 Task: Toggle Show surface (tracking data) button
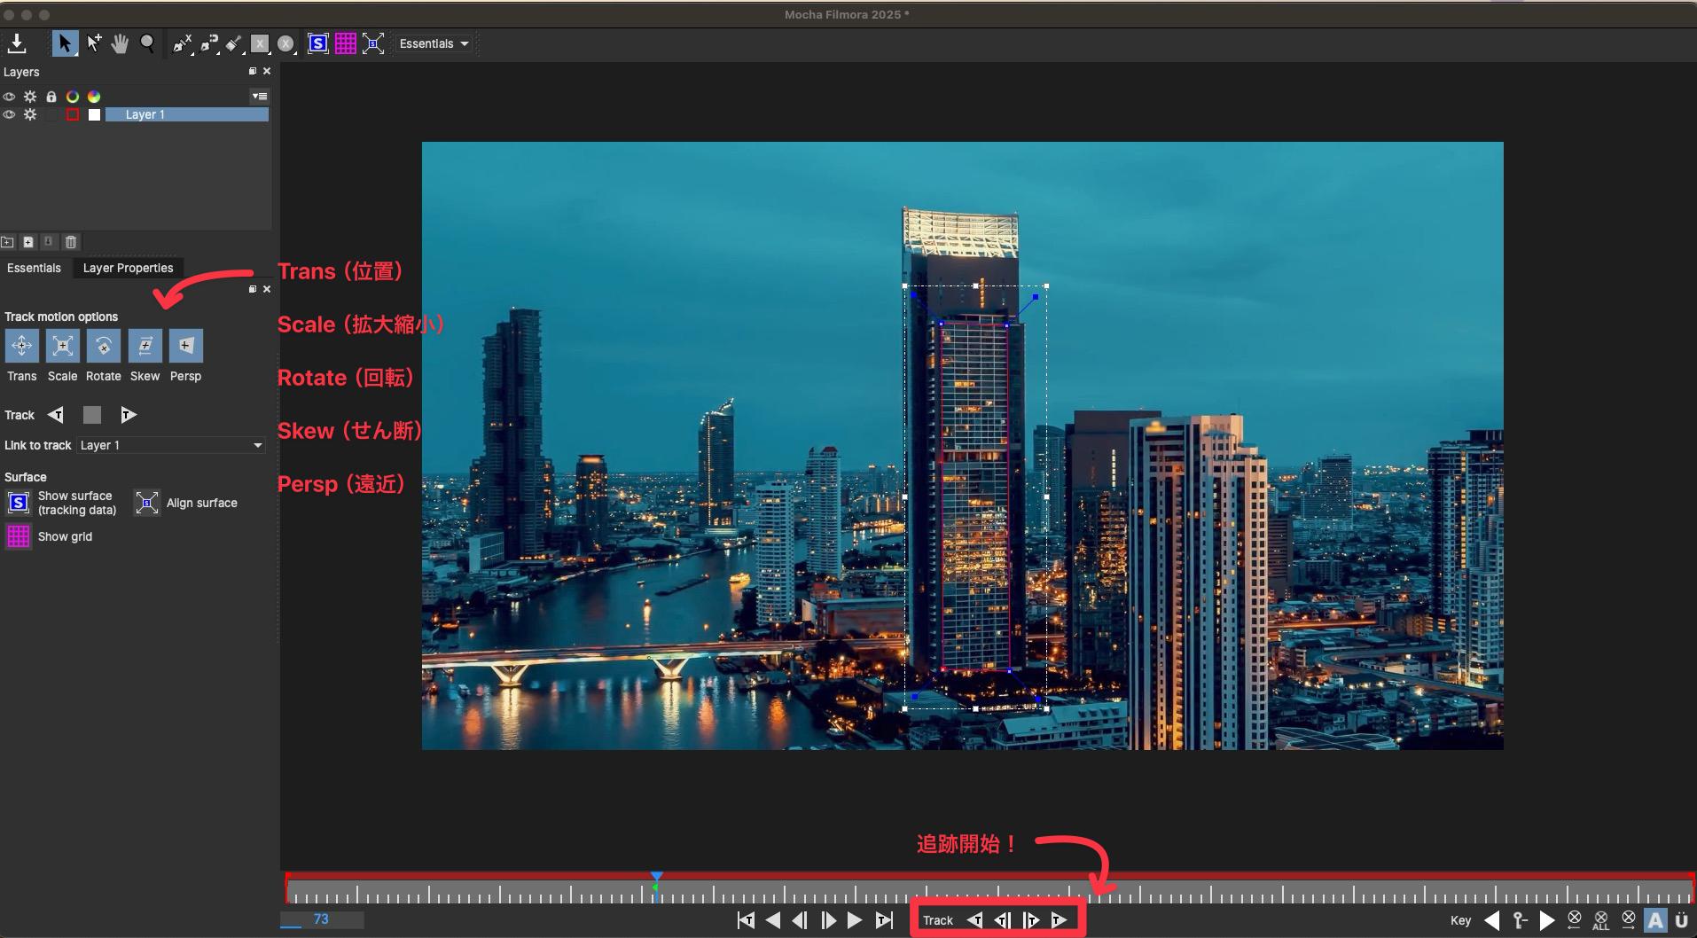point(19,503)
